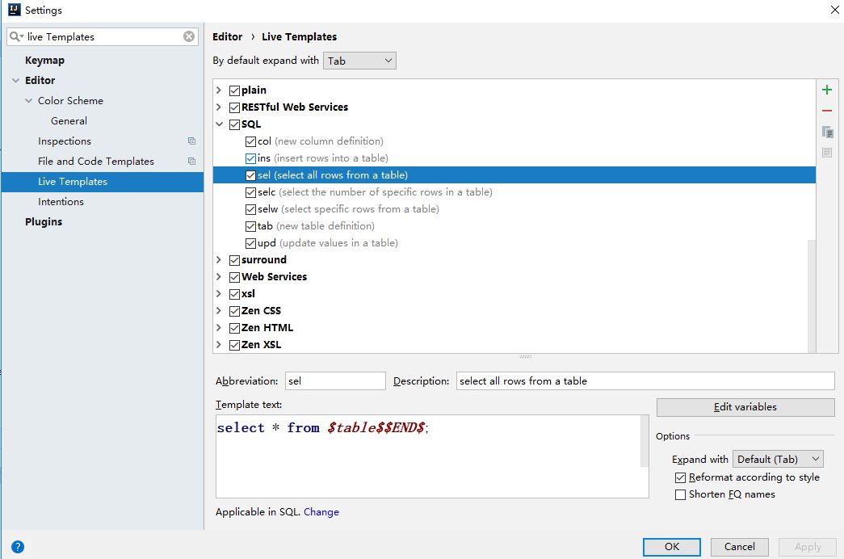The image size is (844, 559).
Task: Clear the search field with the X icon
Action: coord(189,36)
